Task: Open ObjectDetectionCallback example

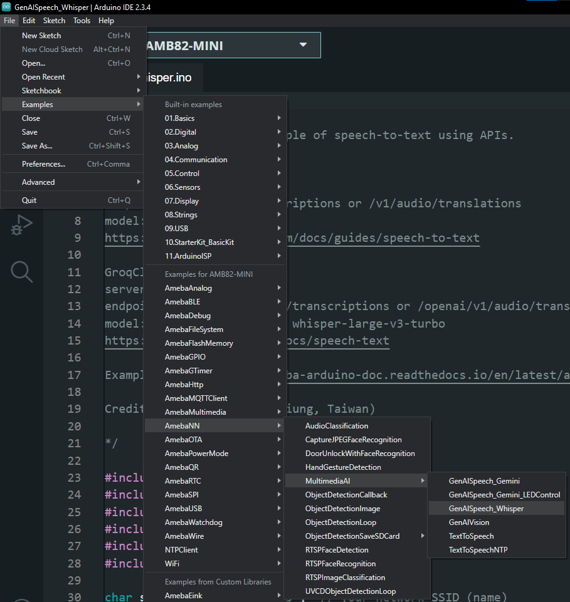Action: (x=357, y=495)
